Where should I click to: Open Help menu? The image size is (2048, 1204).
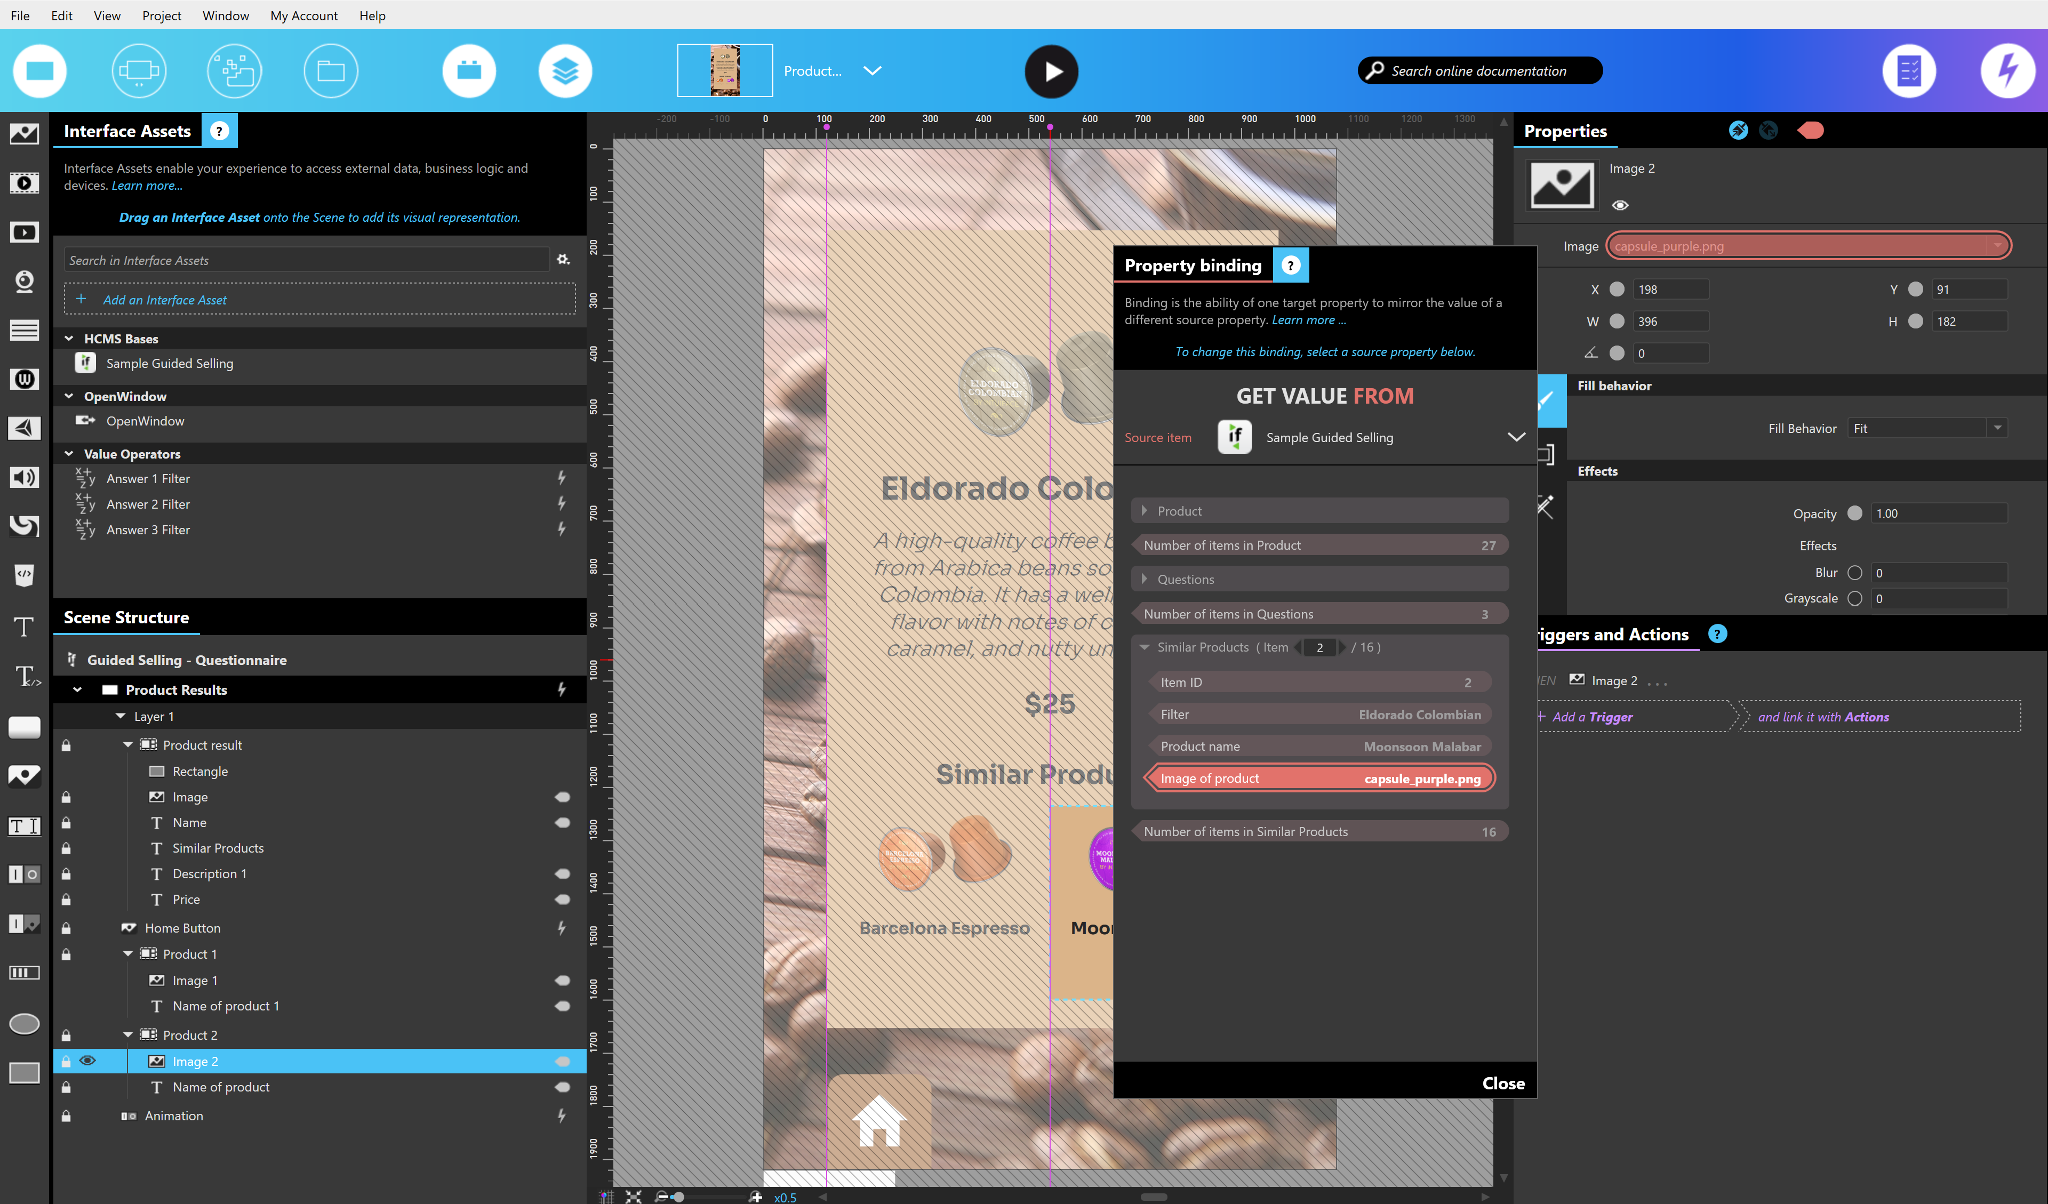(x=372, y=15)
